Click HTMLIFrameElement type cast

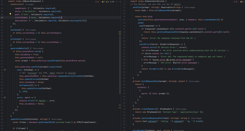point(86,122)
